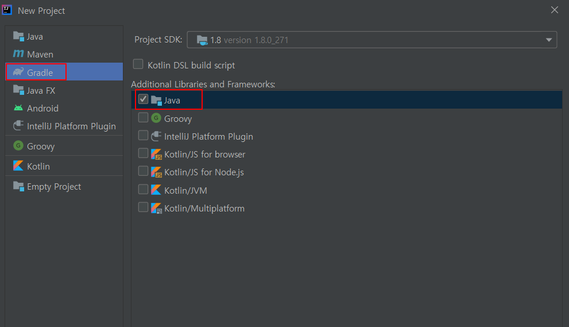Choose IntelliJ Platform Plugin label in sidebar
569x327 pixels.
[x=72, y=126]
